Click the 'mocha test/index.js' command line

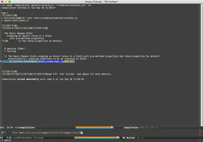click(x=15, y=21)
